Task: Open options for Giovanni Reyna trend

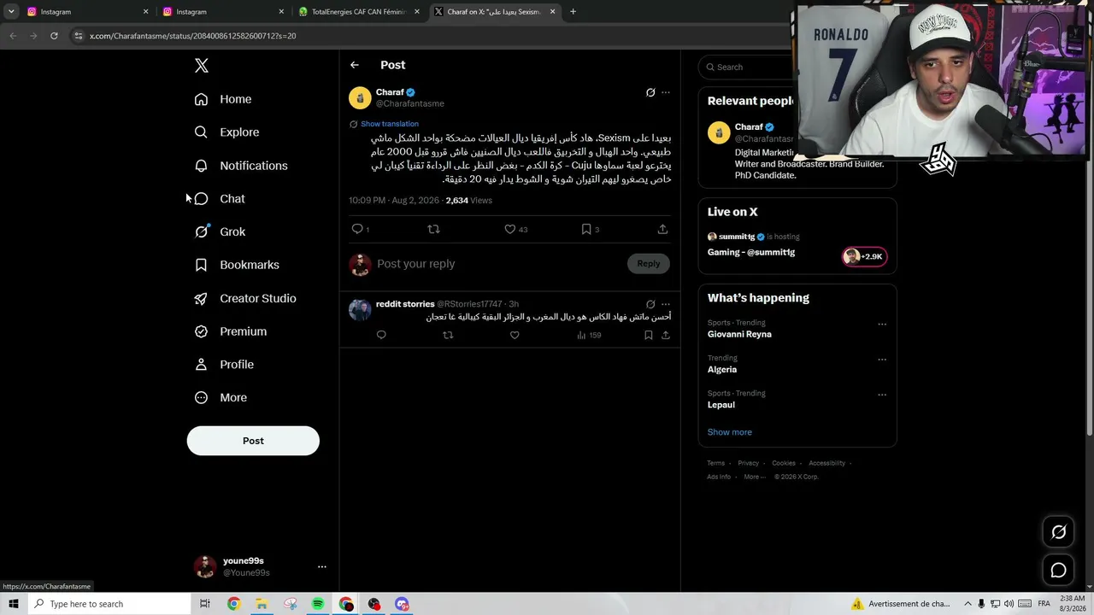Action: (882, 324)
